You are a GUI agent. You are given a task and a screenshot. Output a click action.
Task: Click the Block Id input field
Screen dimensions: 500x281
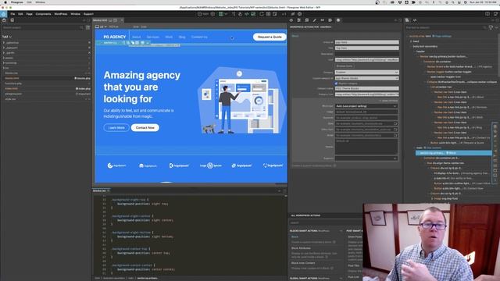click(x=366, y=42)
